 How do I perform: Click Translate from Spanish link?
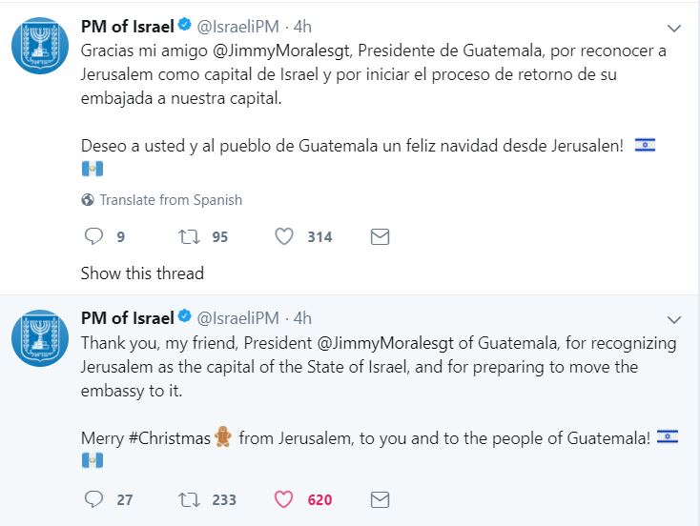pos(171,200)
